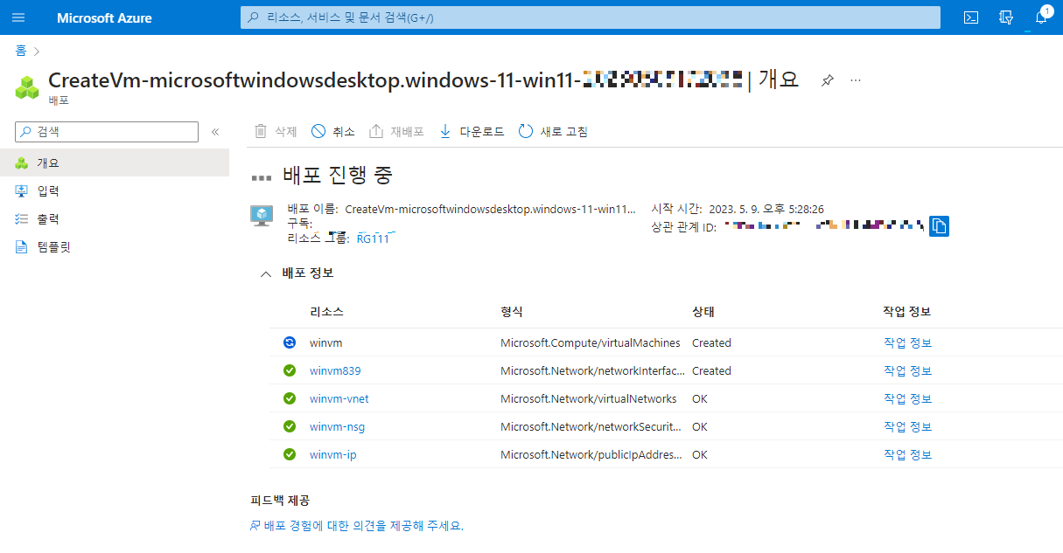The width and height of the screenshot is (1063, 553).
Task: Open the ellipsis more options menu
Action: [x=856, y=80]
